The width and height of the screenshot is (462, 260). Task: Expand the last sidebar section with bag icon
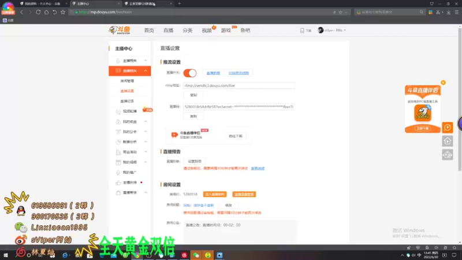(129, 192)
